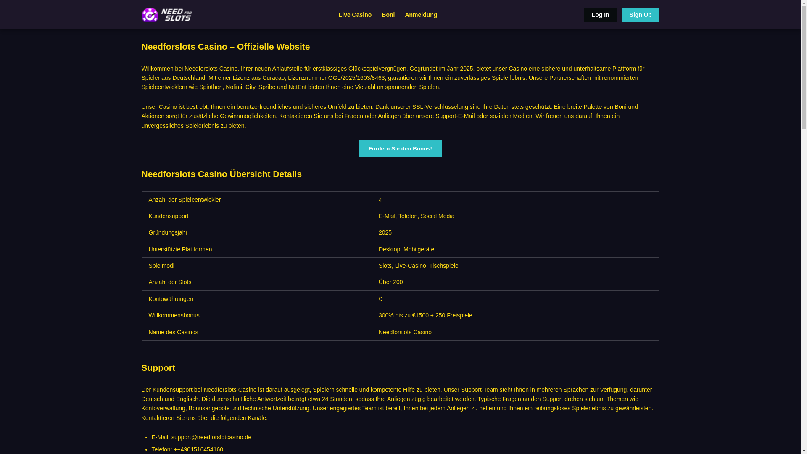Click the Support section heading
The height and width of the screenshot is (454, 807).
(x=158, y=368)
